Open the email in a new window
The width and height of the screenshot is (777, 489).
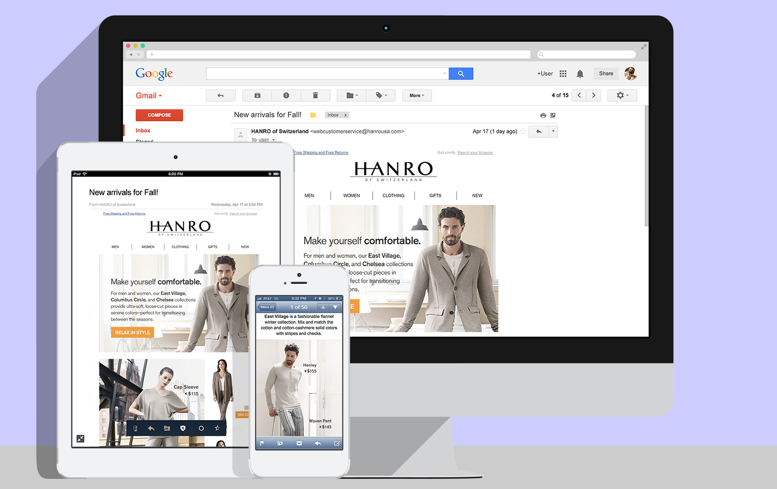(x=553, y=115)
